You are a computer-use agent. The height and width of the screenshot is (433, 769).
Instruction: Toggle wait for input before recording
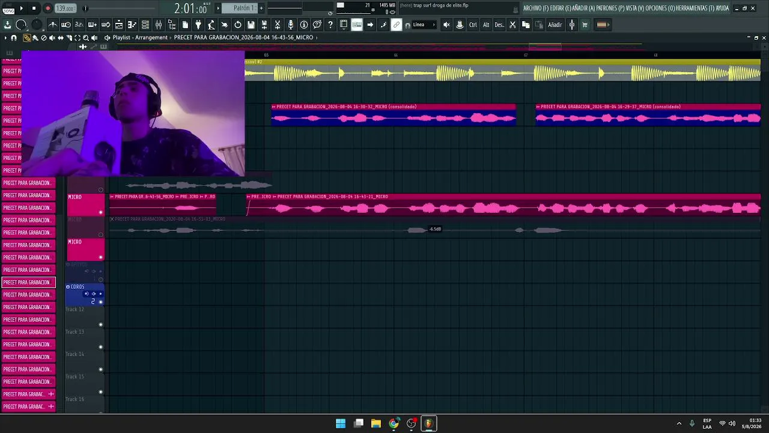click(x=66, y=25)
